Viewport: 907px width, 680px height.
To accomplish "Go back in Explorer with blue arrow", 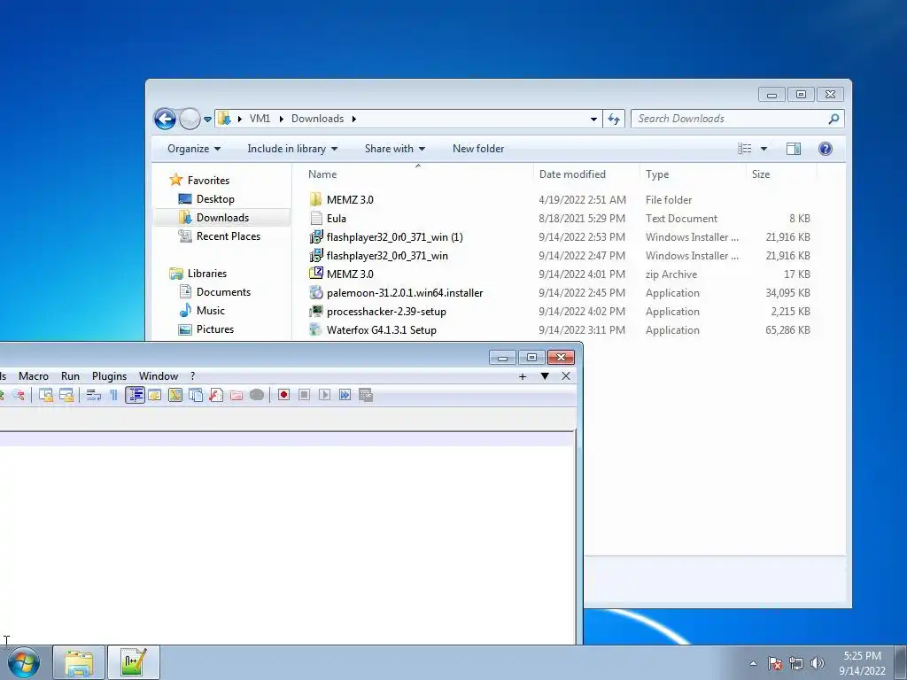I will 165,120.
